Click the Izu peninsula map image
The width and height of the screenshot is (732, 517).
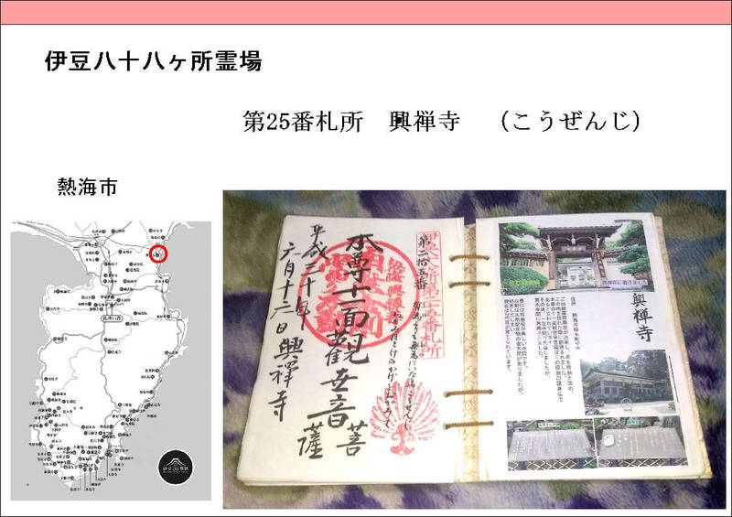[111, 361]
